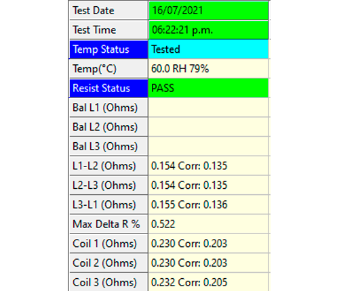339x291 pixels.
Task: Click the Test Time value cell
Action: 208,30
